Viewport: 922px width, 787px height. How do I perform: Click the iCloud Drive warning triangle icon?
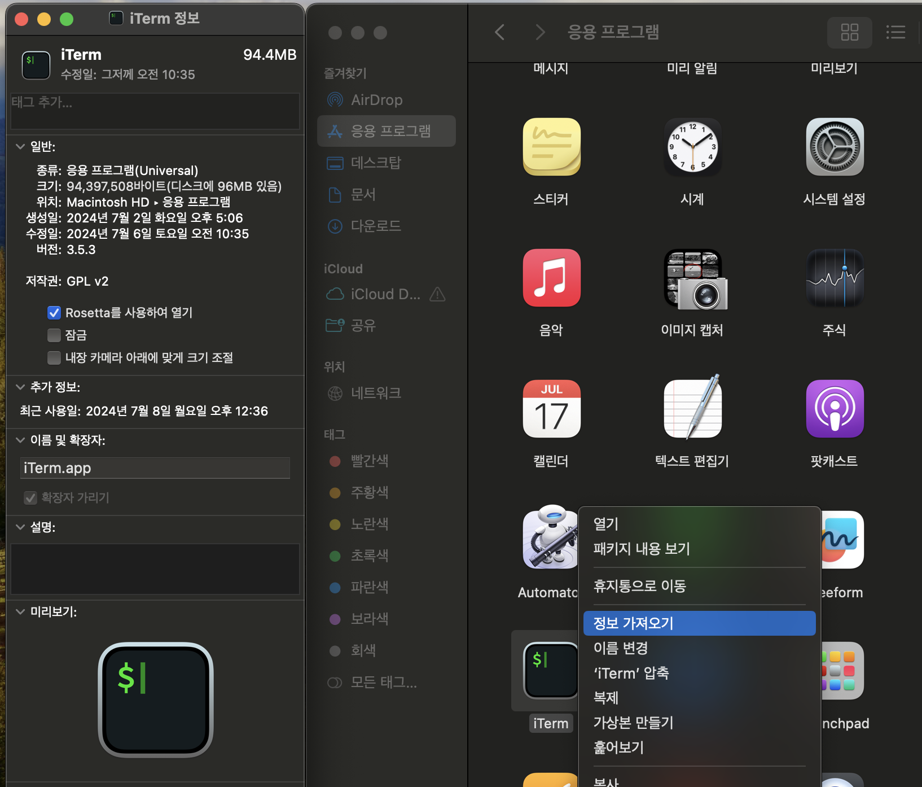[437, 294]
